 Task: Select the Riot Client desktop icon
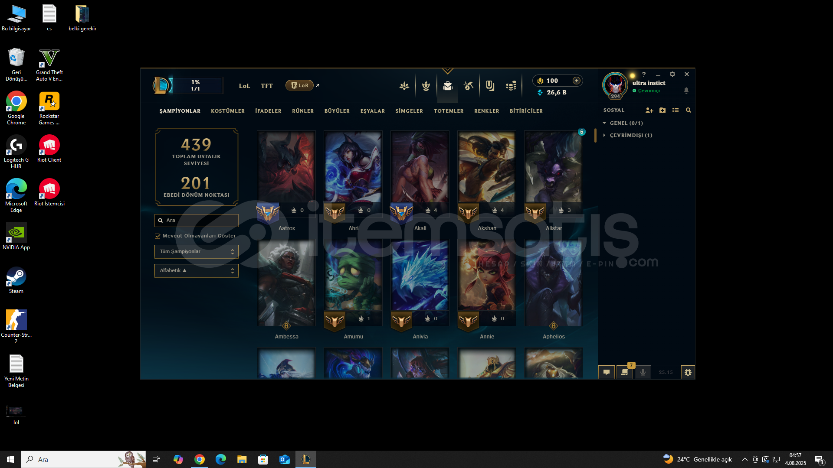tap(49, 149)
